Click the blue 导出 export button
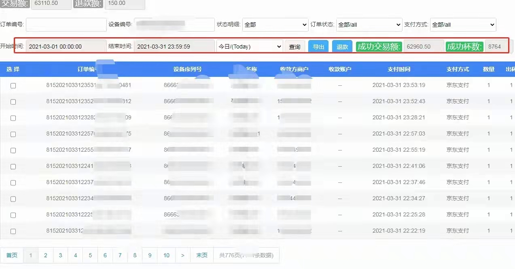 [318, 47]
